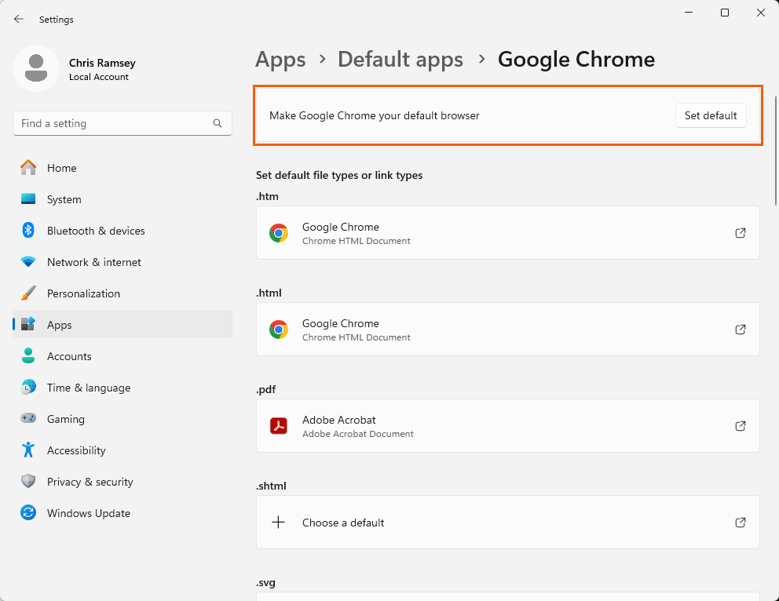Click the Privacy & security shield icon
The width and height of the screenshot is (779, 601).
coord(28,481)
